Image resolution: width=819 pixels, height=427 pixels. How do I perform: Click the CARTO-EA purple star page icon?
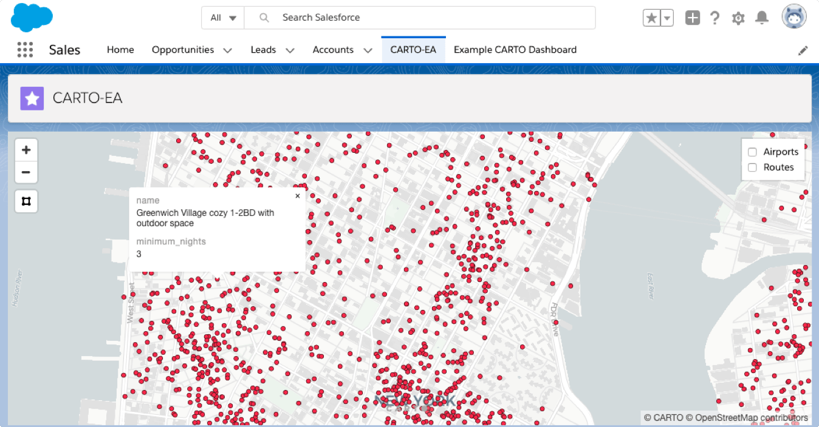[32, 98]
